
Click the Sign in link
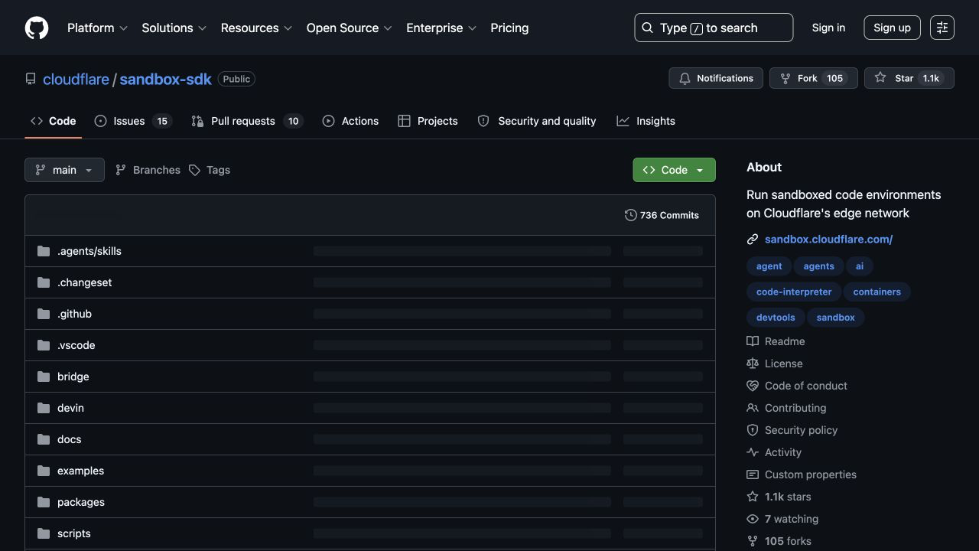tap(828, 28)
